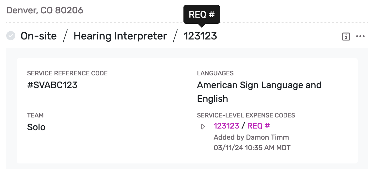The height and width of the screenshot is (169, 378).
Task: Click the Hearing Interpreter heading text
Action: click(x=120, y=36)
